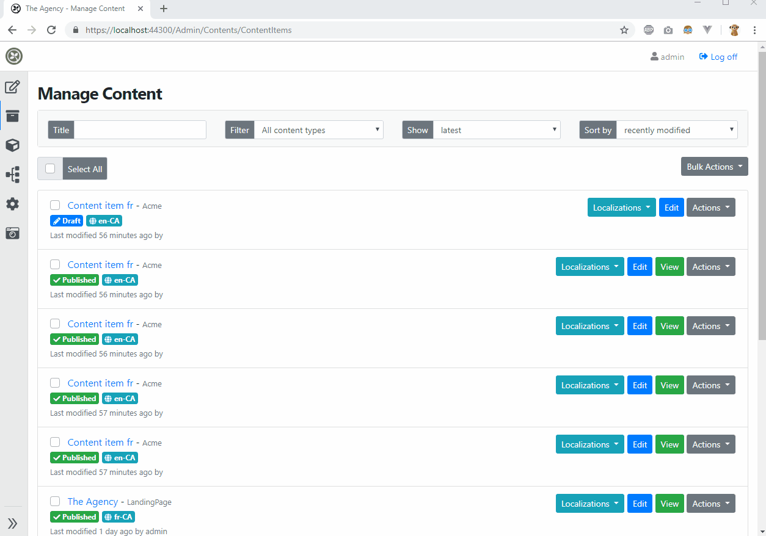Image resolution: width=766 pixels, height=536 pixels.
Task: Select the Content archive box icon in sidebar
Action: click(13, 116)
